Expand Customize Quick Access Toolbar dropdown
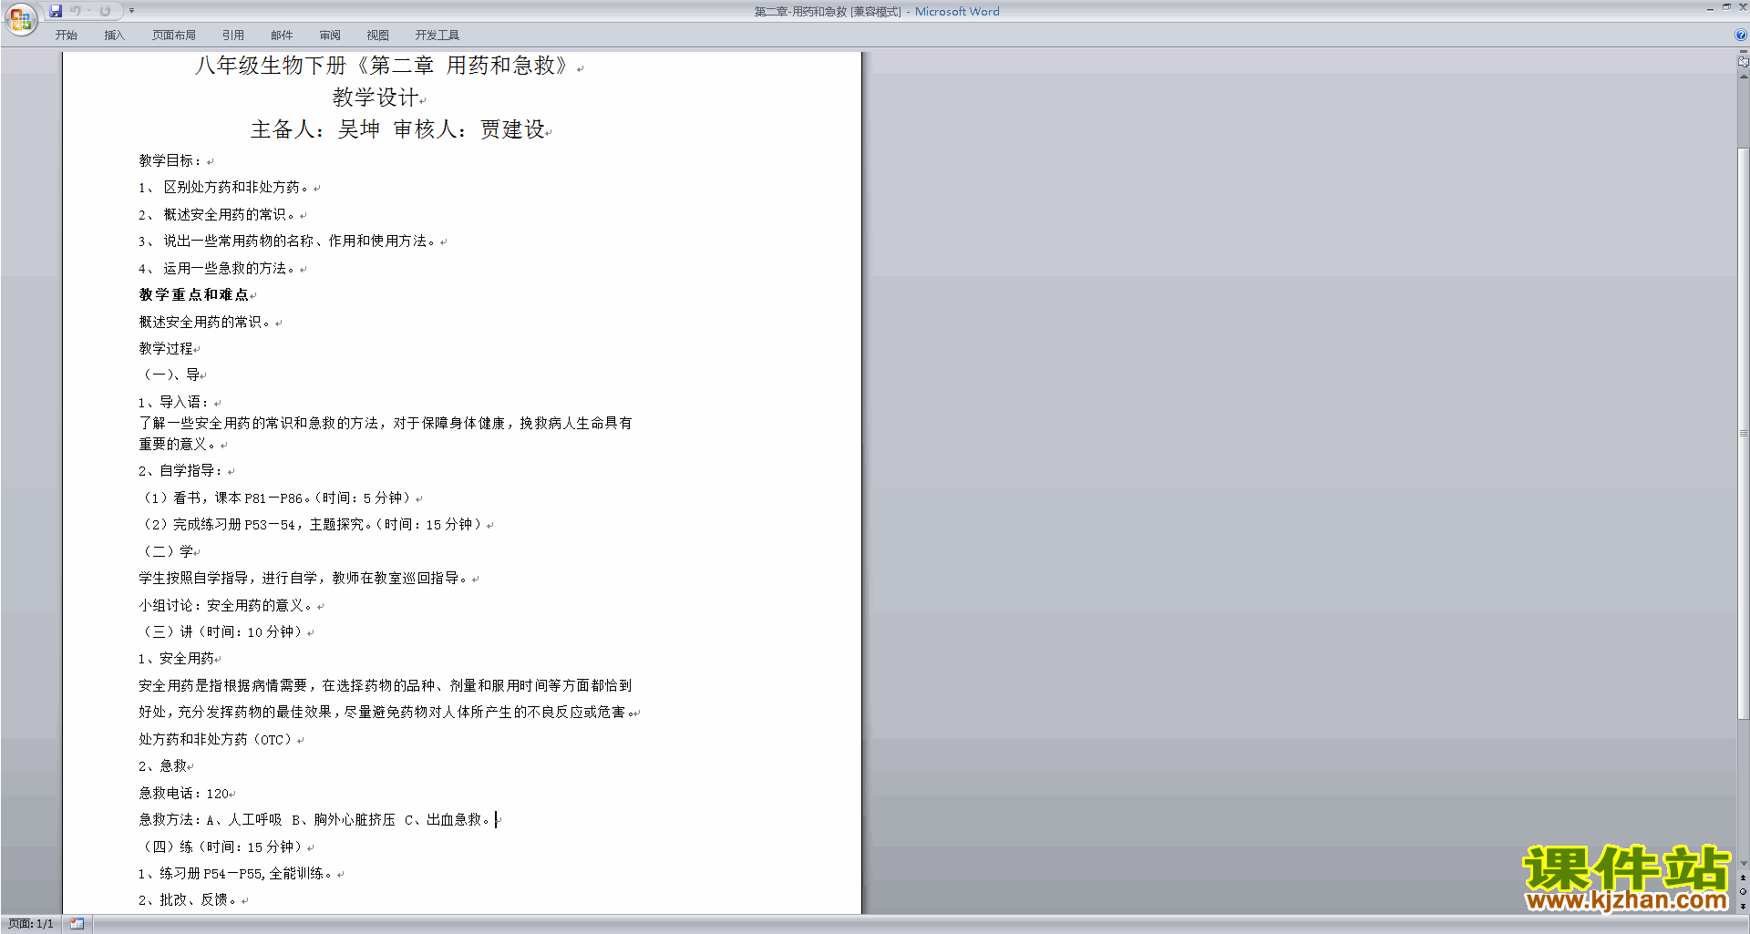 point(131,11)
